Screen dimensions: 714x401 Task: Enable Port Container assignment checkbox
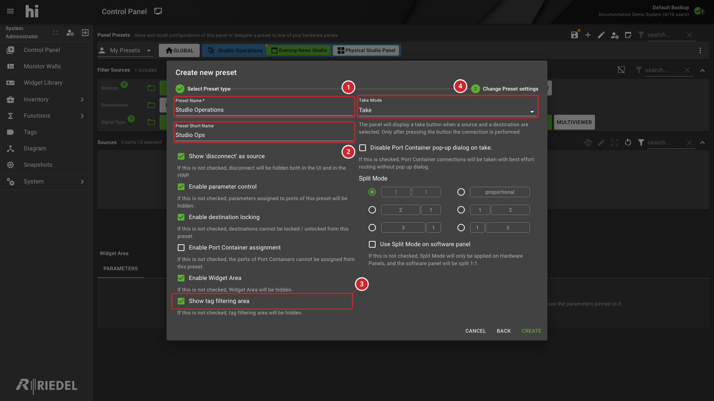tap(181, 248)
